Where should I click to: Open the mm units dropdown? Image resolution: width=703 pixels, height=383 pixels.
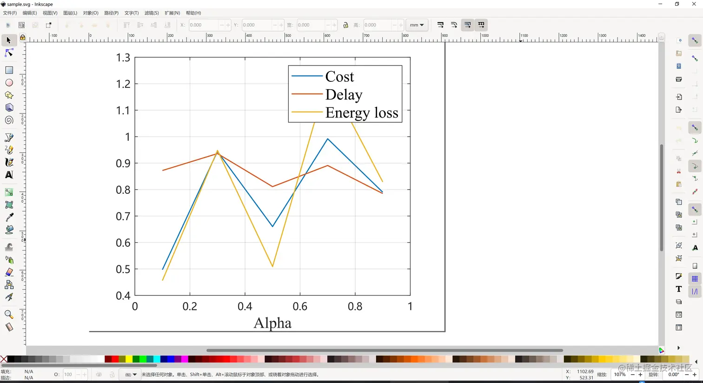(x=417, y=25)
